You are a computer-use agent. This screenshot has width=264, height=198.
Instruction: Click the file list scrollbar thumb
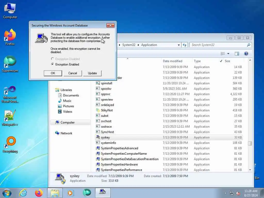point(250,143)
